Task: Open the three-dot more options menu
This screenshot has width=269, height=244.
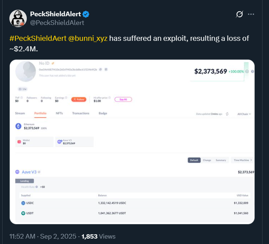Action: (x=251, y=14)
